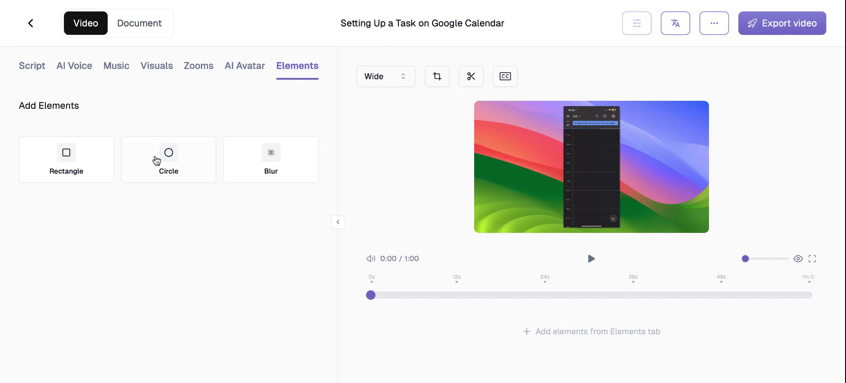Select the scissors trim tool

coord(471,76)
